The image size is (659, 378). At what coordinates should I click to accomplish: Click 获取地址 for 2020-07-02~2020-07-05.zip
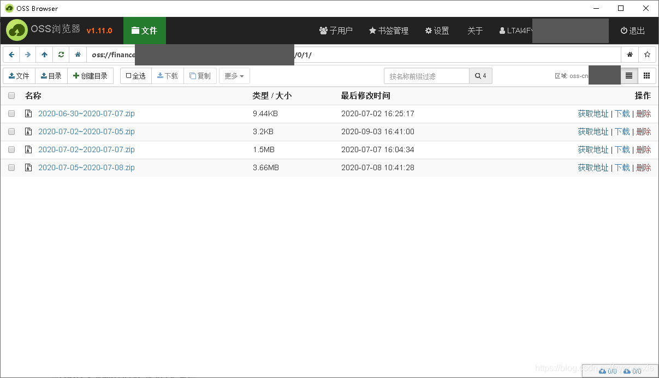pos(593,131)
